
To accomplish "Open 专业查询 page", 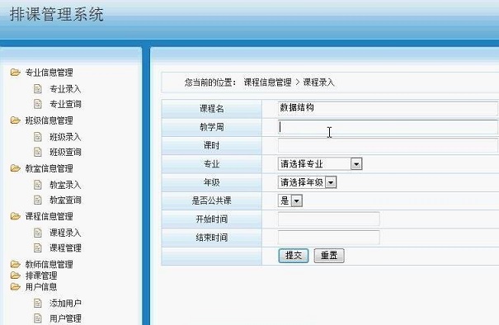I will [65, 104].
